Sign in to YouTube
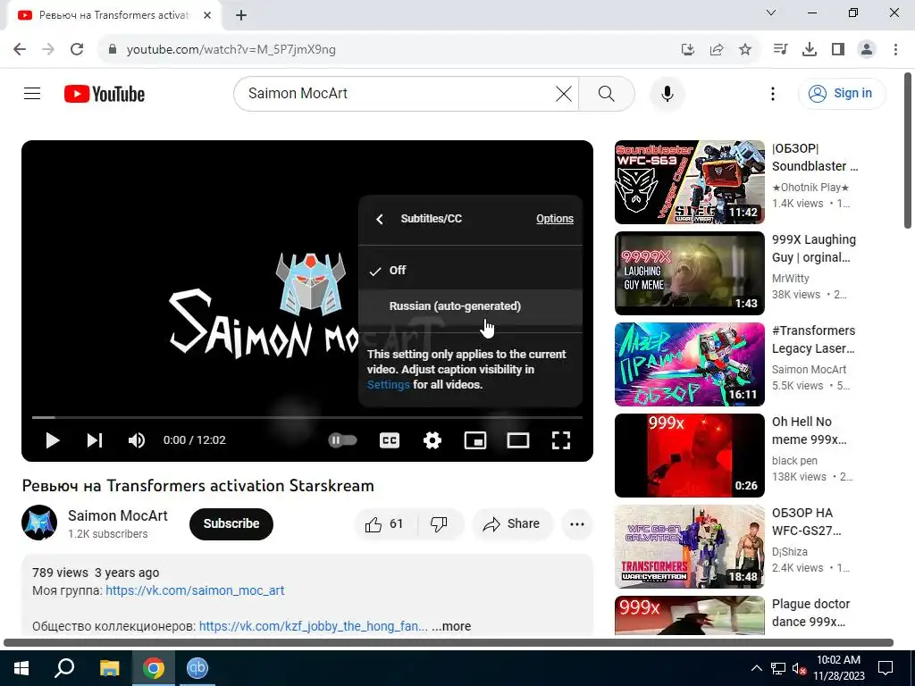 tap(842, 93)
